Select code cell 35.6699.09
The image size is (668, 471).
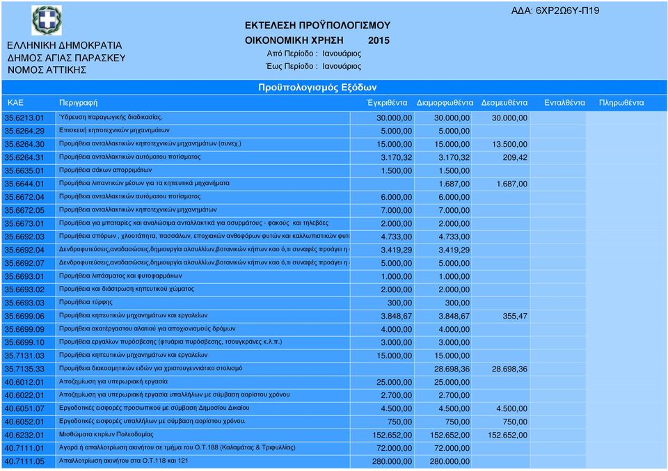pos(29,329)
